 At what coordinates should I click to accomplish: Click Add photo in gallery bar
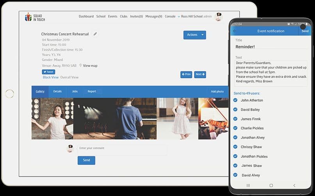coord(217,92)
